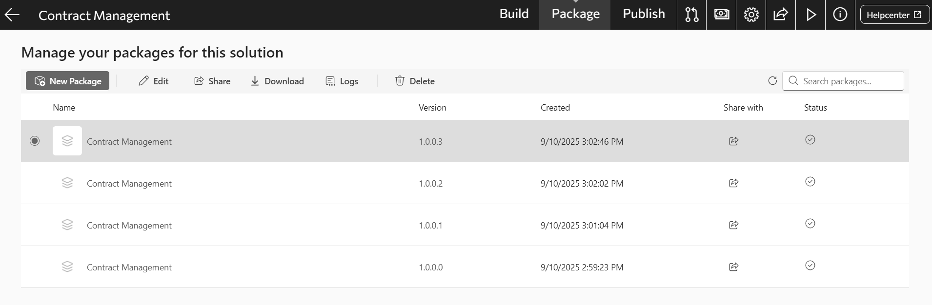The image size is (932, 305).
Task: Open the source control branch icon
Action: click(691, 15)
